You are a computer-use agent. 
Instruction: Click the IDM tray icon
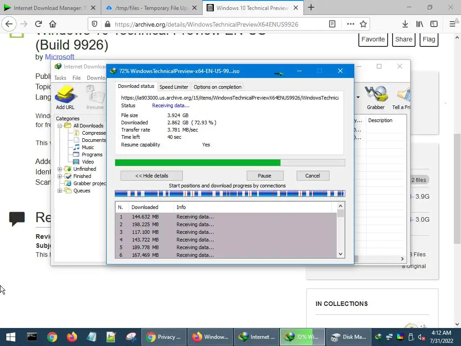coord(379,337)
